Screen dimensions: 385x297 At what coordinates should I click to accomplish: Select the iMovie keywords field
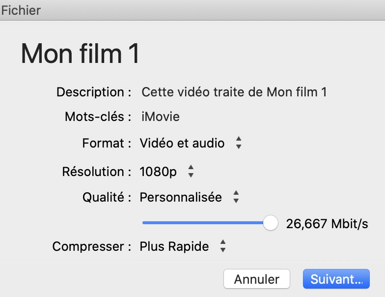(x=161, y=117)
